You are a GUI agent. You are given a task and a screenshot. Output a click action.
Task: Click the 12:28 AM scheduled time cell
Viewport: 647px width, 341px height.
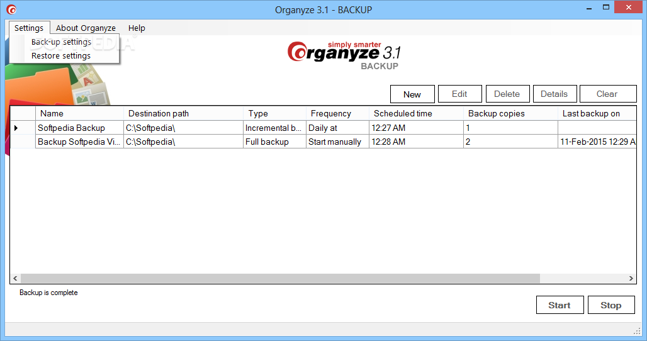[x=417, y=142]
